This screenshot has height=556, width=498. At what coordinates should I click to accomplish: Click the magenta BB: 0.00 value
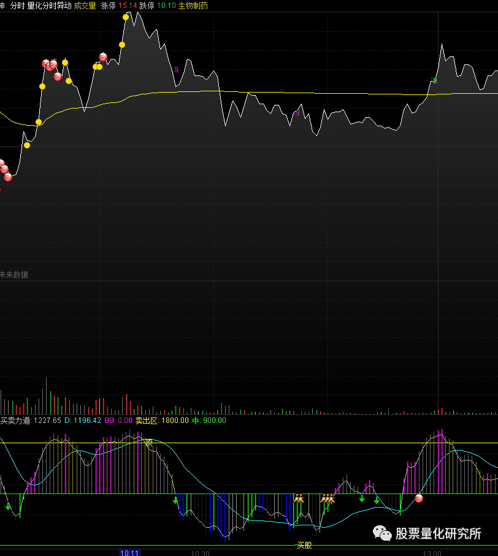point(118,420)
